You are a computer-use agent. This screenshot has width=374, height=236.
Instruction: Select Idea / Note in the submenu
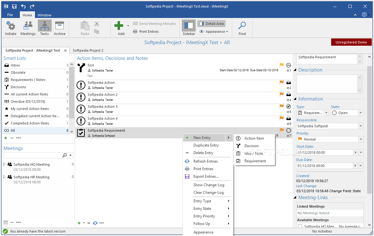coord(254,153)
